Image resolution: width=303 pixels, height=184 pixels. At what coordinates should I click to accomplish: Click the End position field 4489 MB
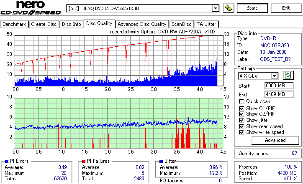279,94
